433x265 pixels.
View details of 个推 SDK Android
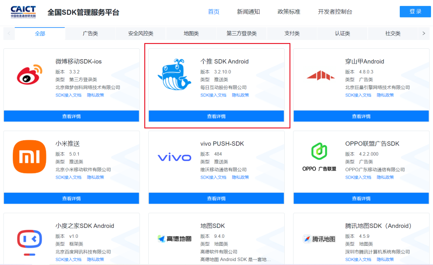(x=216, y=116)
